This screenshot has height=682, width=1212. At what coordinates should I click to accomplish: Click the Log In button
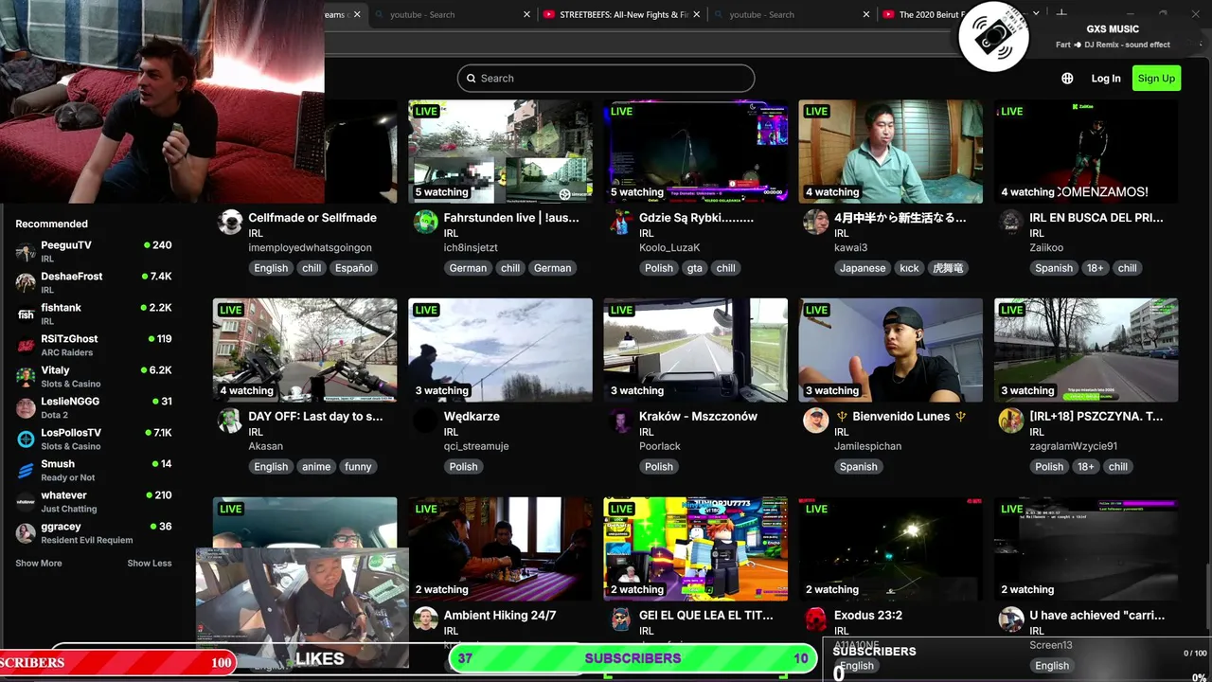pos(1106,79)
